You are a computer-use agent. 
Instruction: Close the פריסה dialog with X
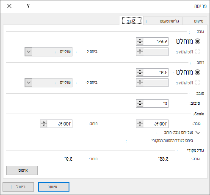click(x=9, y=6)
